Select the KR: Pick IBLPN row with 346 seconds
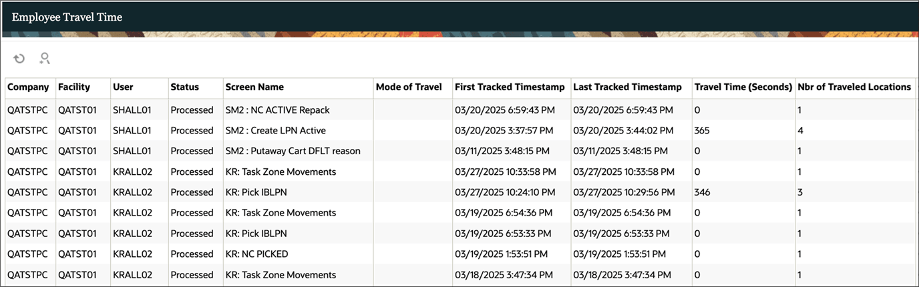This screenshot has height=287, width=919. coord(256,193)
